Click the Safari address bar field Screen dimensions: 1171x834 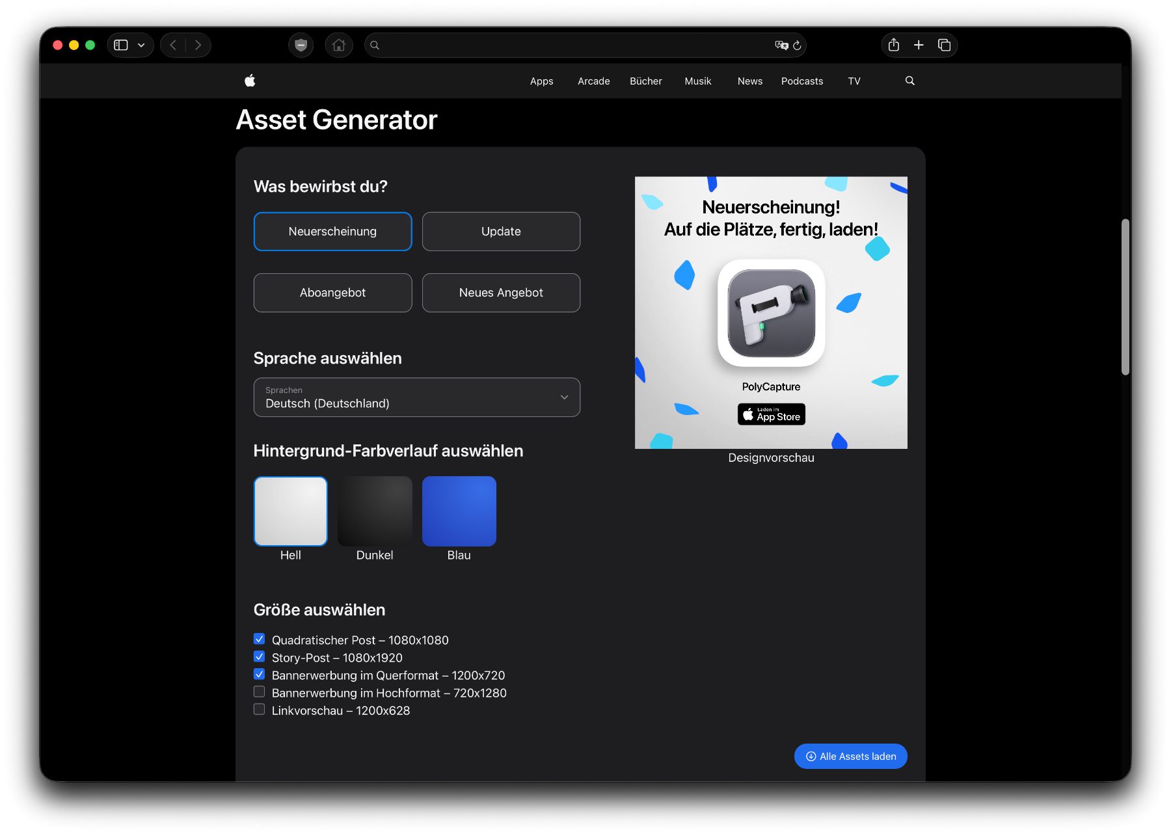[x=572, y=45]
